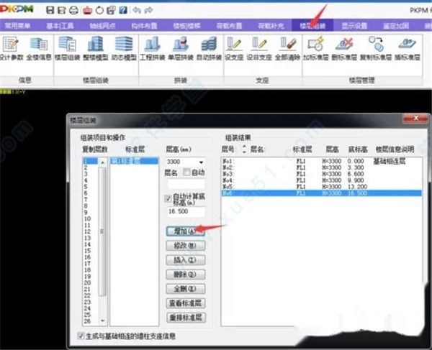
Task: Select the 设支座 set support tool
Action: (234, 48)
